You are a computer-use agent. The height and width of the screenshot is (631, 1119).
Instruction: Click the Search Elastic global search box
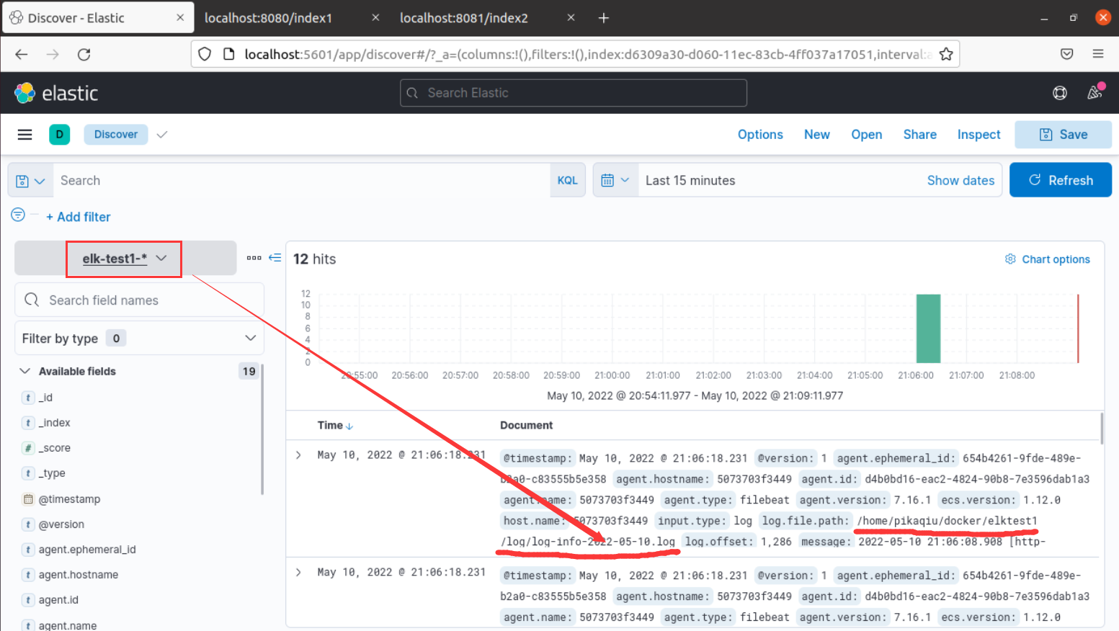pos(574,93)
